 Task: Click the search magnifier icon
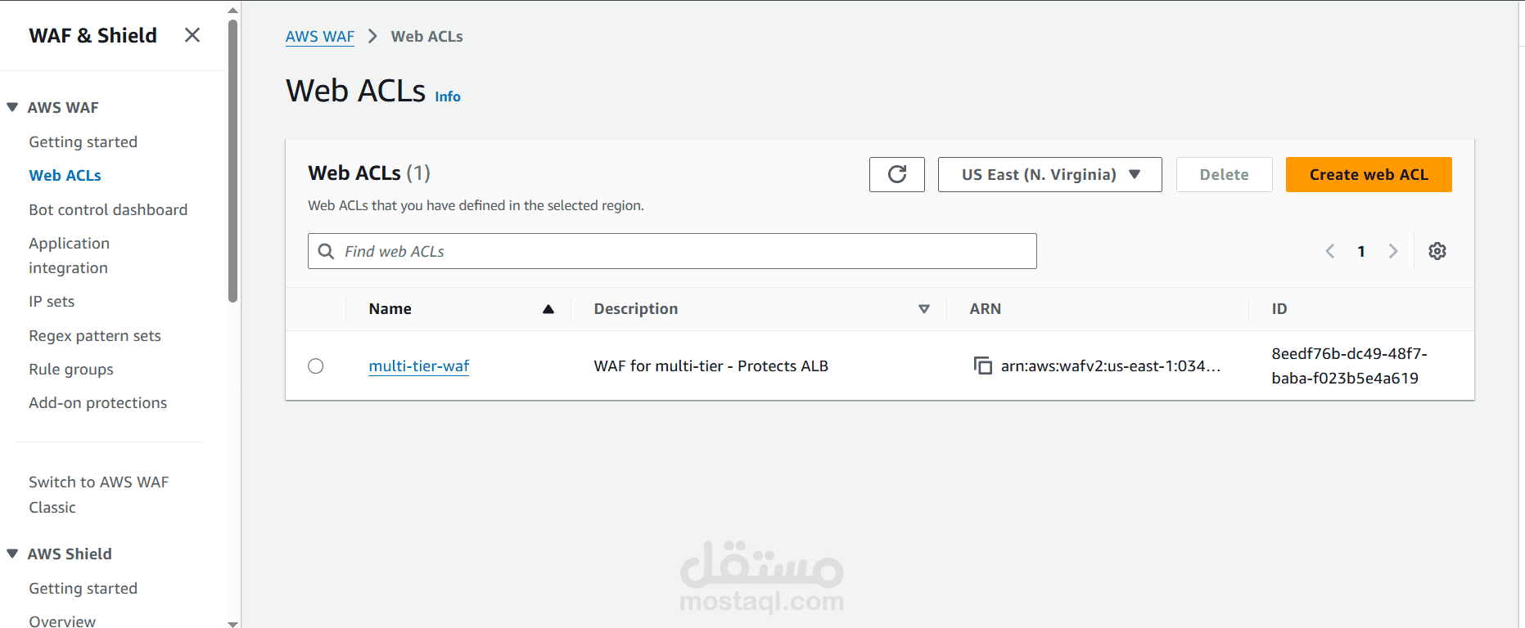pyautogui.click(x=326, y=251)
